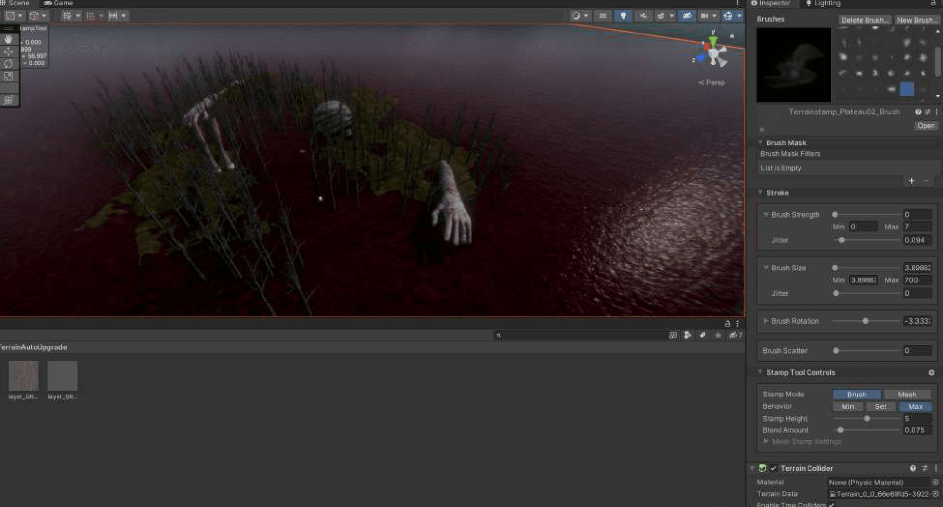Collapse Stamp Tool Controls section

761,372
